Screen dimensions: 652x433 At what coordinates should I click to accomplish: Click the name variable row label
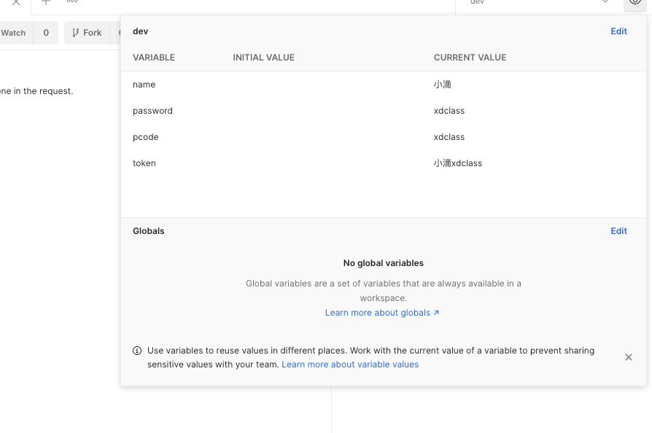point(144,85)
